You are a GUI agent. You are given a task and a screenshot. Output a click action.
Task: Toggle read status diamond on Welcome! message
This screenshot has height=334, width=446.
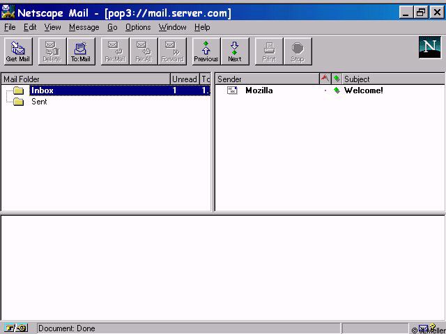pos(337,90)
